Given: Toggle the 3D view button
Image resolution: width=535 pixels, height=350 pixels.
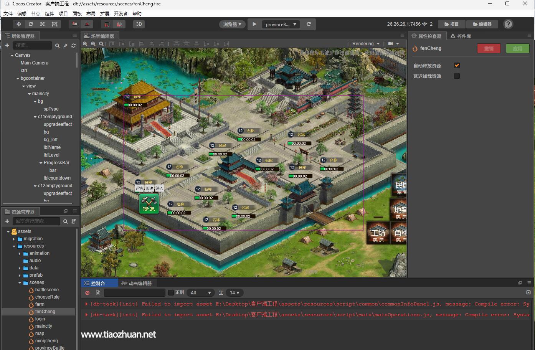Looking at the screenshot, I should (139, 24).
